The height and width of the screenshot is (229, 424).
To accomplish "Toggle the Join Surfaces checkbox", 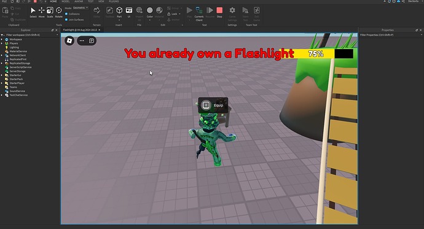I will coord(66,20).
